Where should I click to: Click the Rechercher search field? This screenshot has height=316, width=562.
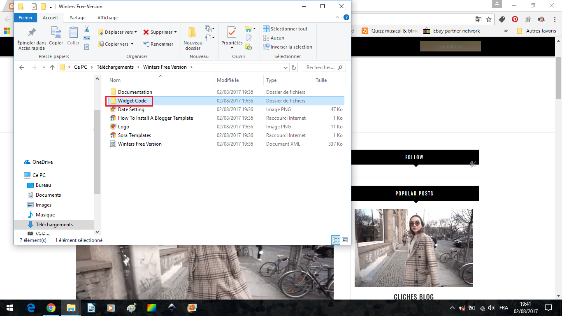click(321, 67)
